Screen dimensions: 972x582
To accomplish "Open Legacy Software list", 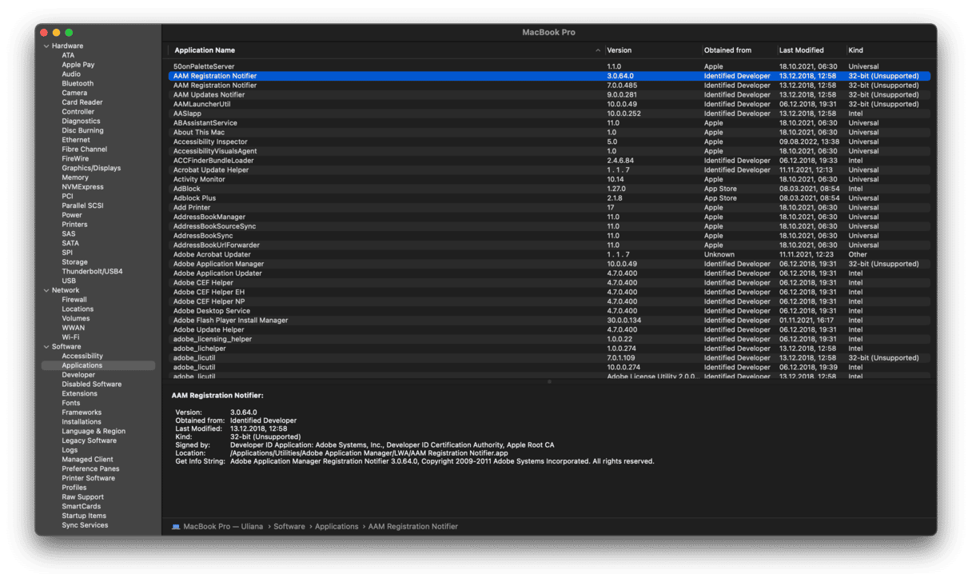I will point(89,440).
